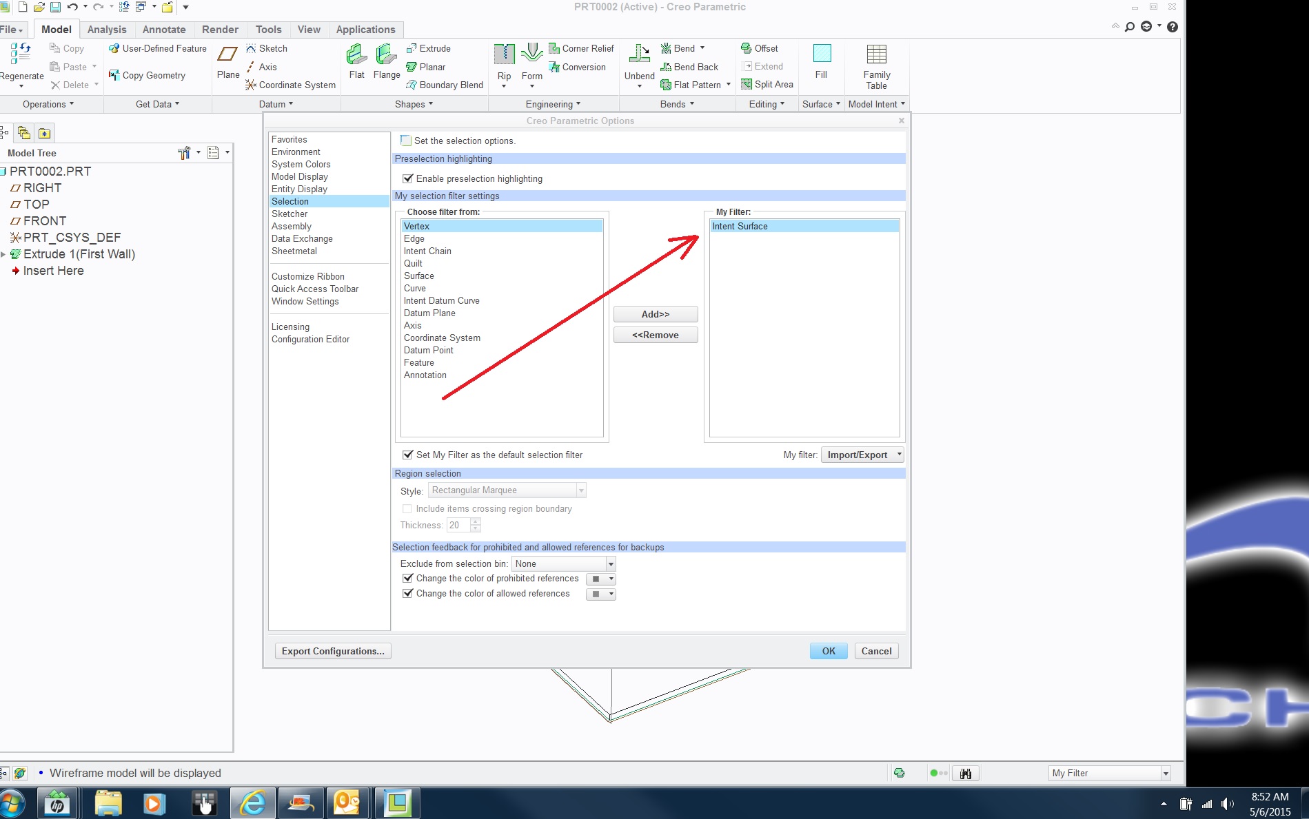Screen dimensions: 1309x819
Task: Open the Sketcher options category
Action: point(329,214)
